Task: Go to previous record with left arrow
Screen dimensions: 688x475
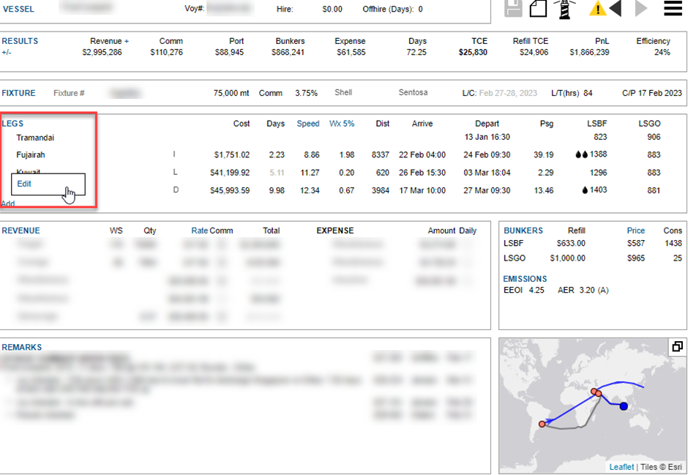Action: click(616, 9)
